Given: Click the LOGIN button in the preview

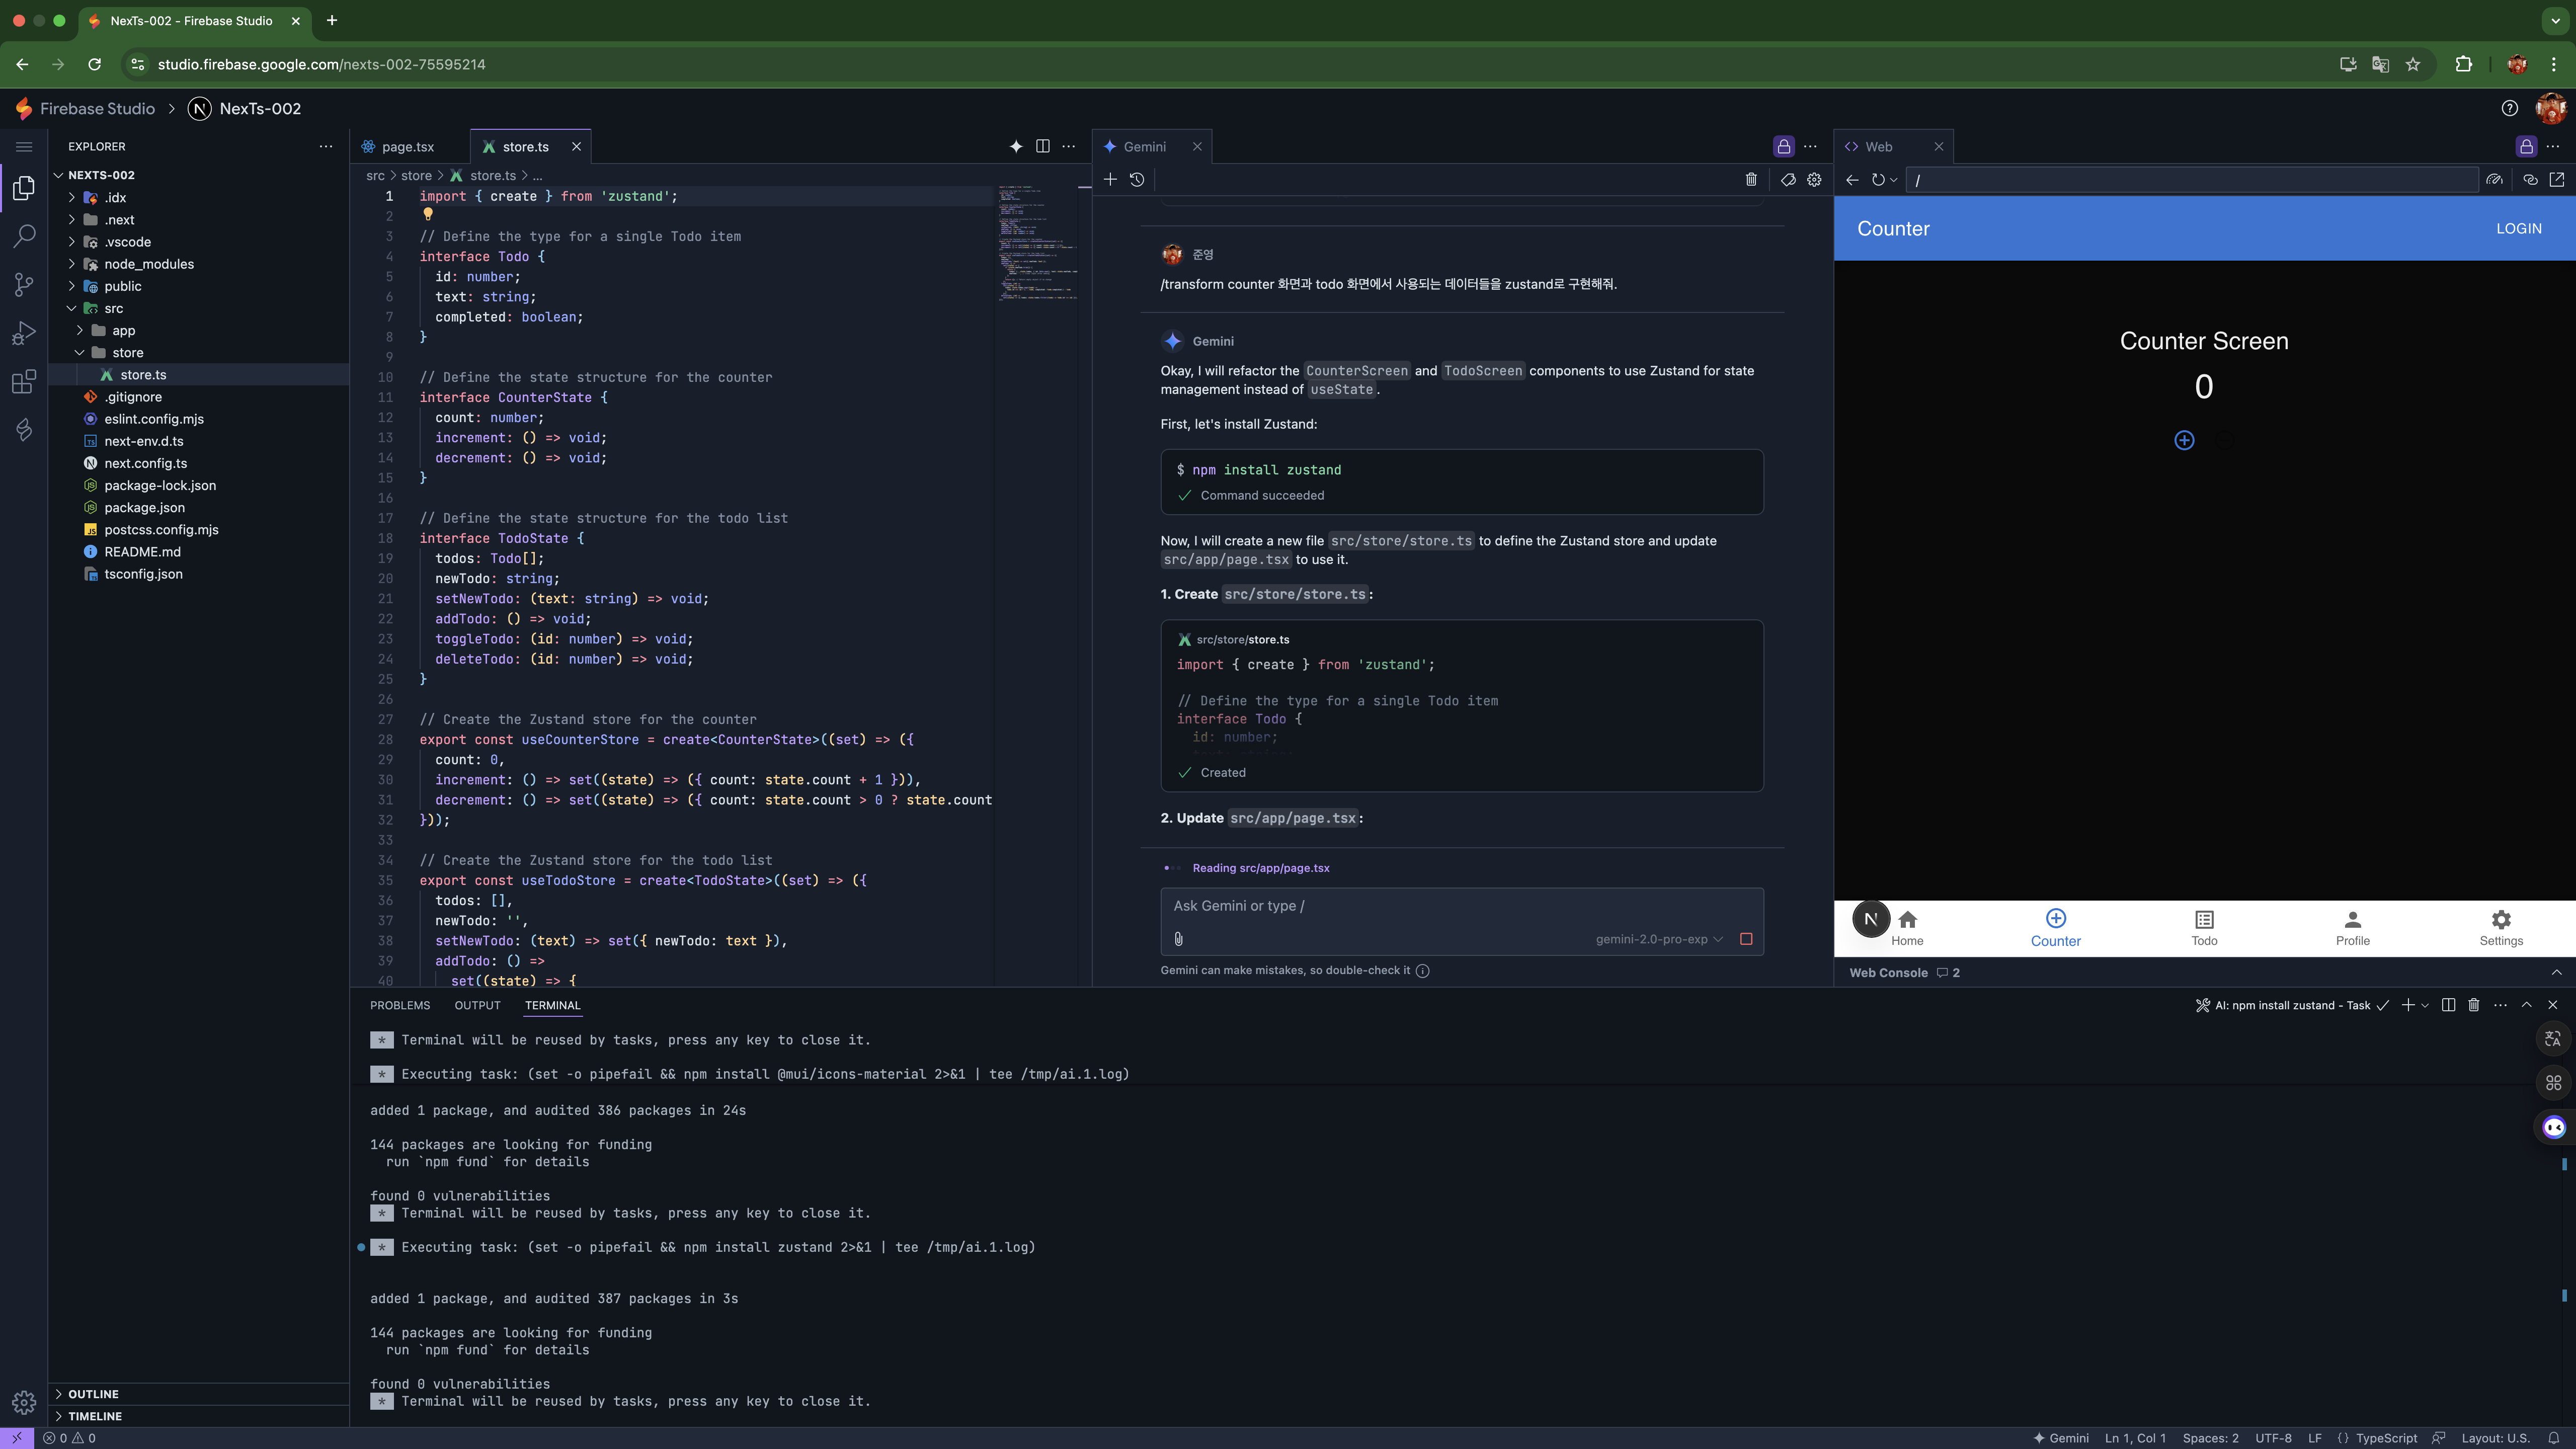Looking at the screenshot, I should [2518, 229].
